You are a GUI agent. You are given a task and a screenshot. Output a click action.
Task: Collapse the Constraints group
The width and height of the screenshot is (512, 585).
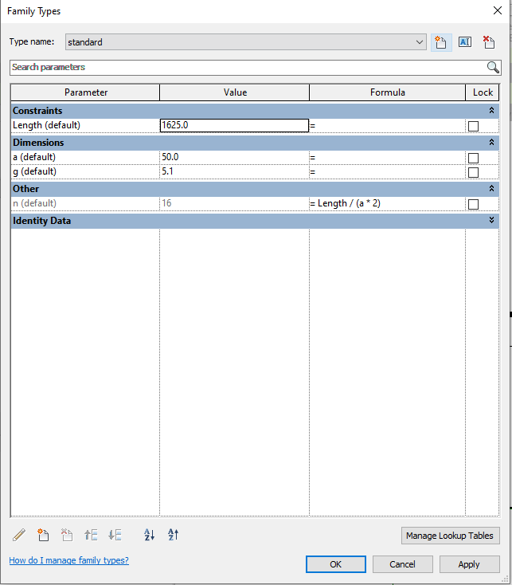[x=491, y=111]
